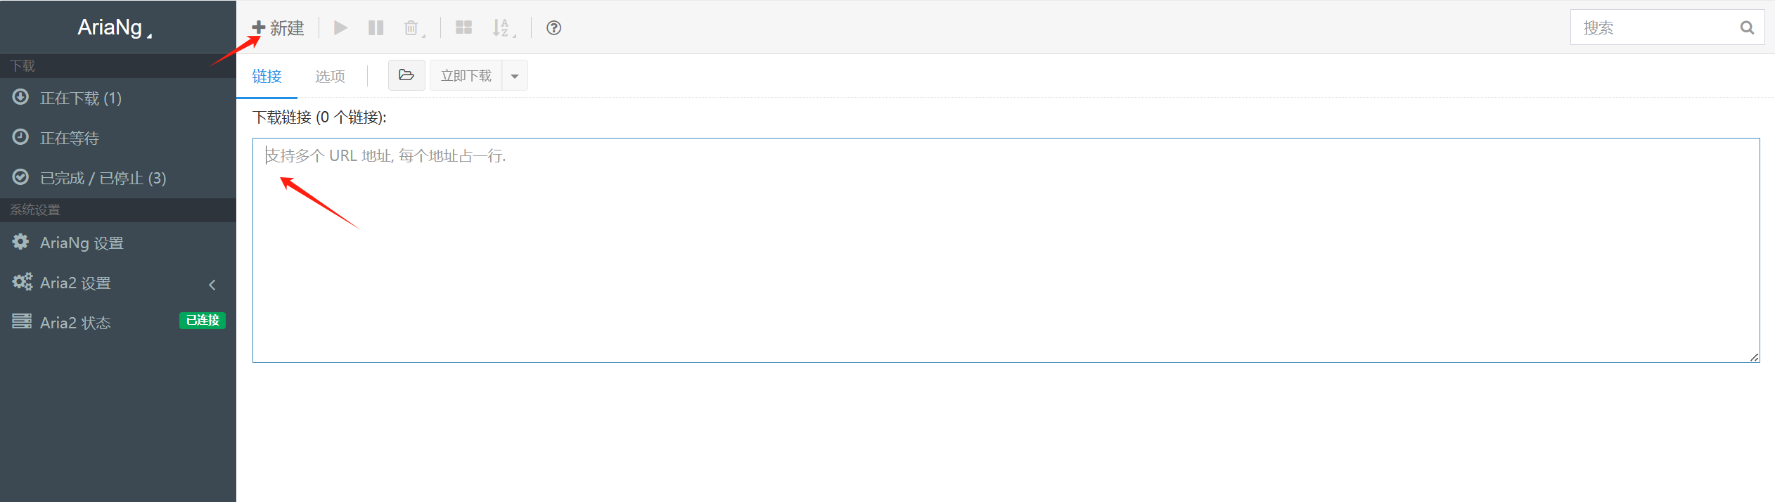Expand the Aria2 settings submenu chevron
This screenshot has width=1775, height=502.
click(x=212, y=284)
